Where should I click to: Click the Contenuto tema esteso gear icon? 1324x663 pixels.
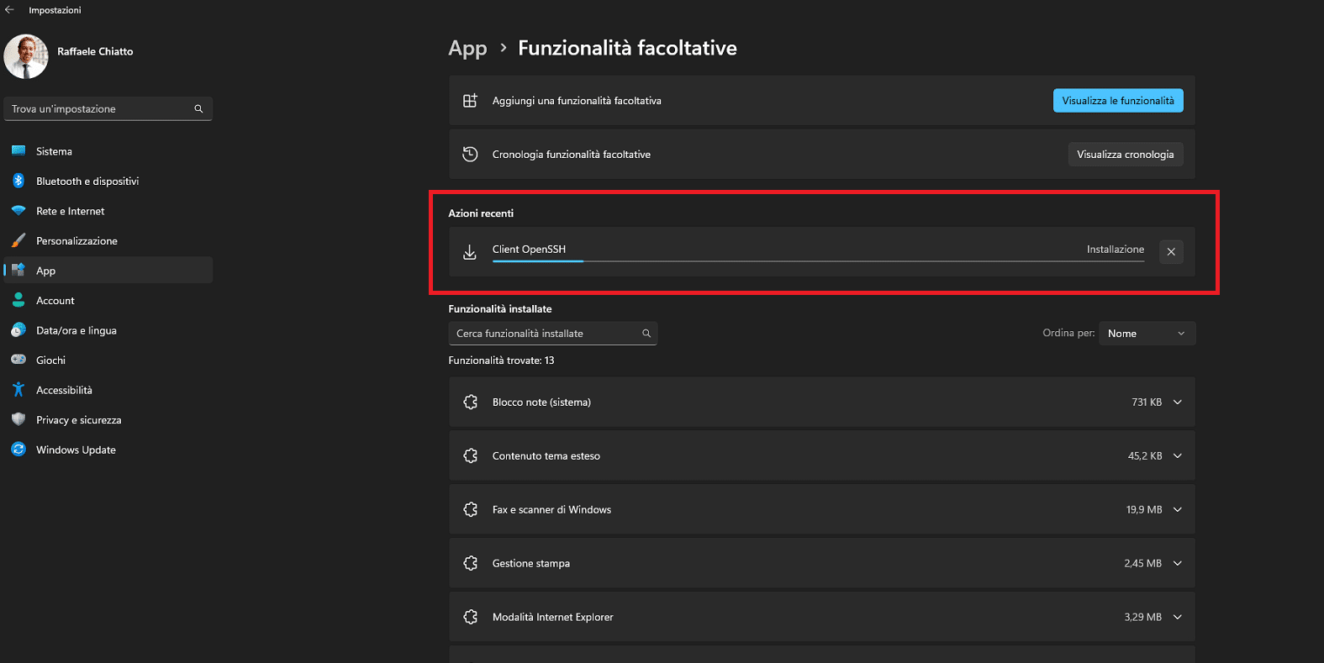pyautogui.click(x=471, y=456)
